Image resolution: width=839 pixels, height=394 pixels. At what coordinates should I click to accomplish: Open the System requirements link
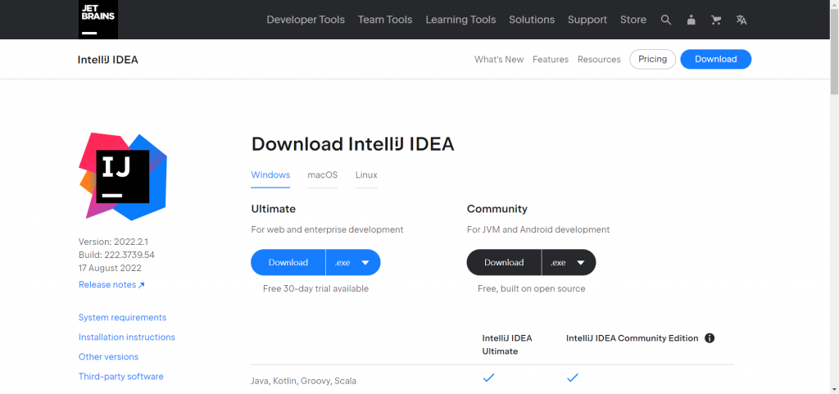coord(123,318)
